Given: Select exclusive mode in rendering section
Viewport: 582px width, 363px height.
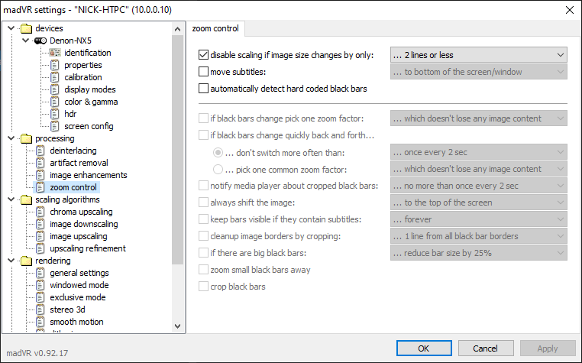Looking at the screenshot, I should (x=79, y=297).
